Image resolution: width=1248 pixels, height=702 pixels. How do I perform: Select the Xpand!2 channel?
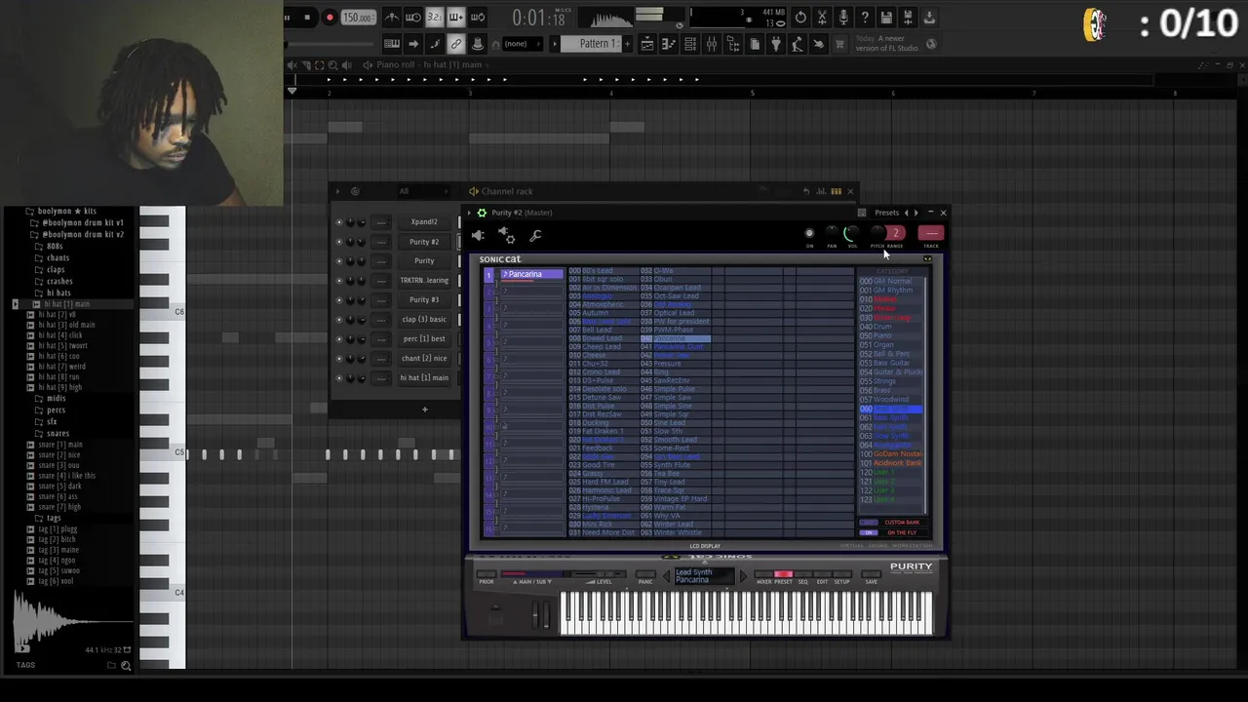424,221
